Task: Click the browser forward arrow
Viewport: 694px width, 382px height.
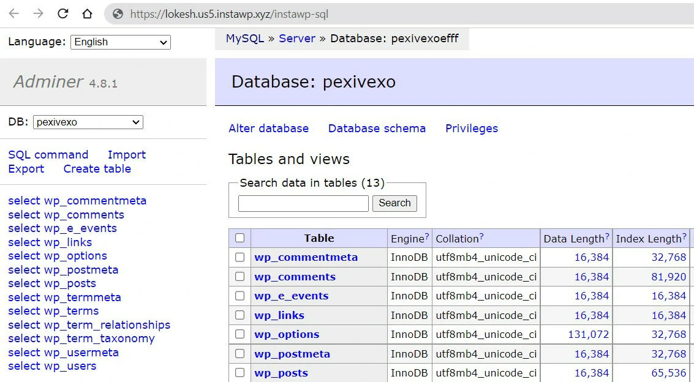Action: (x=38, y=13)
